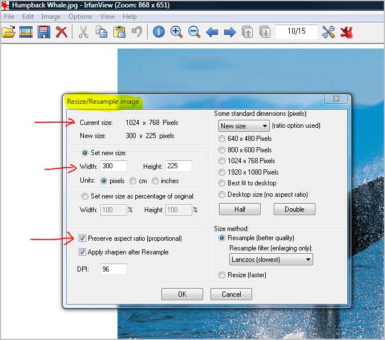Open the Image menu

pos(51,17)
